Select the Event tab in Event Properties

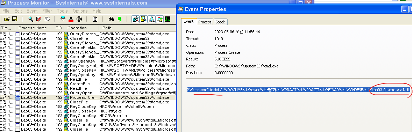click(188, 22)
